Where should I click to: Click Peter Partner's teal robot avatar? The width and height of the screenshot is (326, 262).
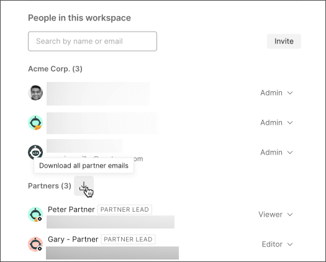click(x=35, y=214)
